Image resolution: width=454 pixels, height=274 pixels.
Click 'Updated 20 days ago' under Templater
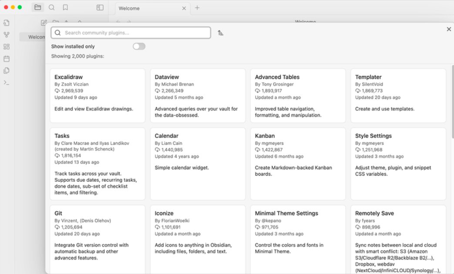tap(378, 97)
